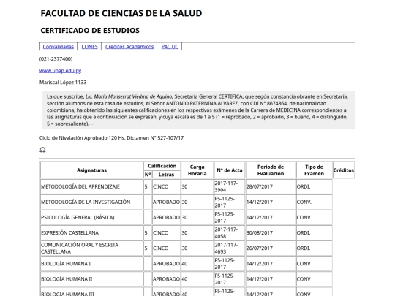The height and width of the screenshot is (296, 395).
Task: Click the date 26/07/2017
Action: click(260, 248)
